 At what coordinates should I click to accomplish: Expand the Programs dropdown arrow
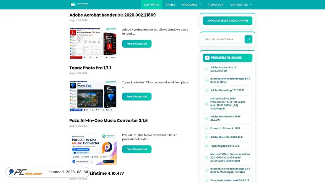pos(200,4)
